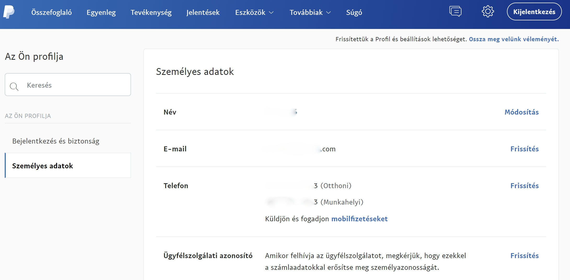Expand the Továbbiak dropdown menu
This screenshot has height=280, width=570.
tap(310, 12)
